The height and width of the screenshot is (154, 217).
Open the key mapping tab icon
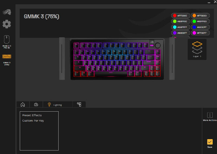[79, 104]
